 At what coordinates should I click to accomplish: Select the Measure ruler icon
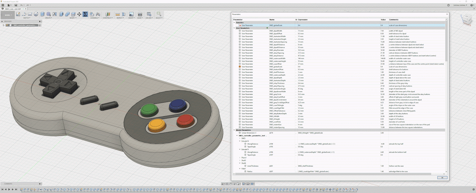pos(118,14)
